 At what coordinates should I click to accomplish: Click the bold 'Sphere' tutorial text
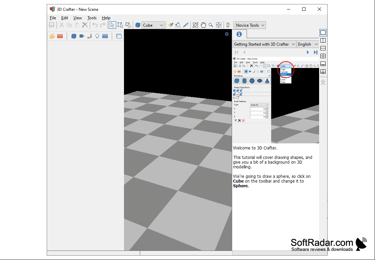241,186
